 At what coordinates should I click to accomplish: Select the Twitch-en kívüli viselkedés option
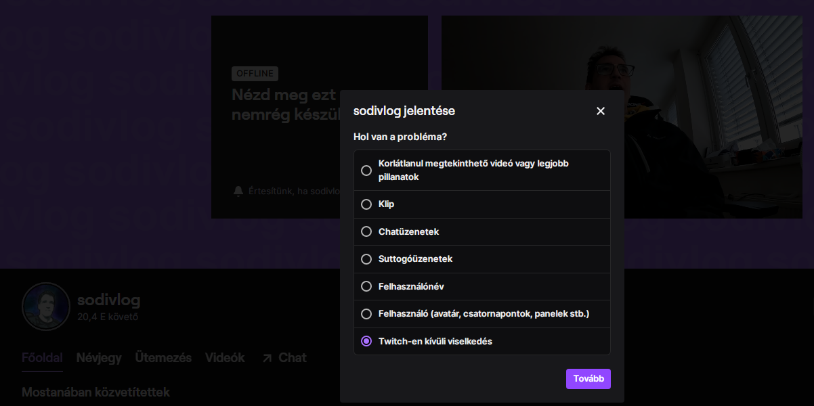click(x=482, y=341)
